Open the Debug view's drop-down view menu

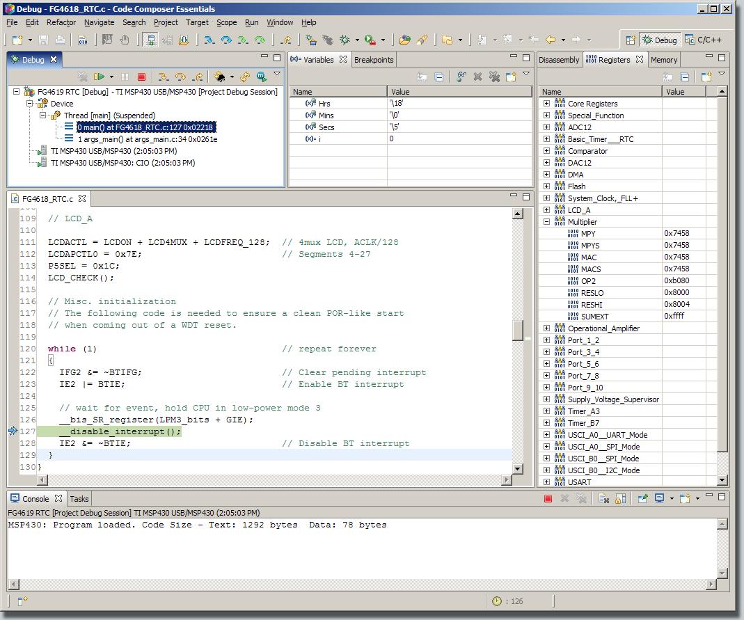click(x=276, y=74)
